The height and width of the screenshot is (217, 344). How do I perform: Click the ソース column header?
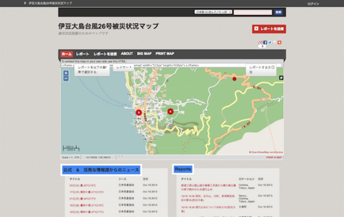(x=123, y=179)
